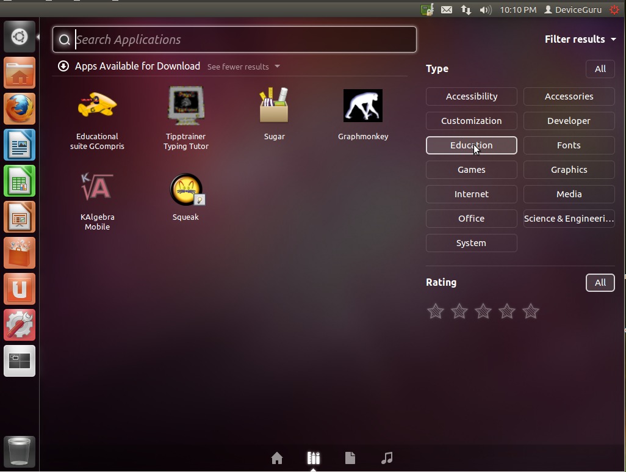Reset Rating filter with All button

600,283
